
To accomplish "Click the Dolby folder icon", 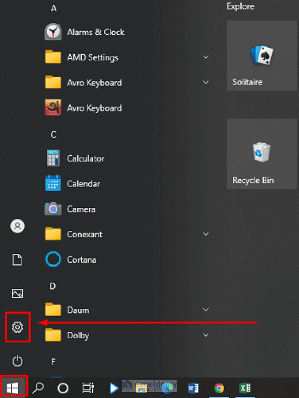I will (53, 335).
